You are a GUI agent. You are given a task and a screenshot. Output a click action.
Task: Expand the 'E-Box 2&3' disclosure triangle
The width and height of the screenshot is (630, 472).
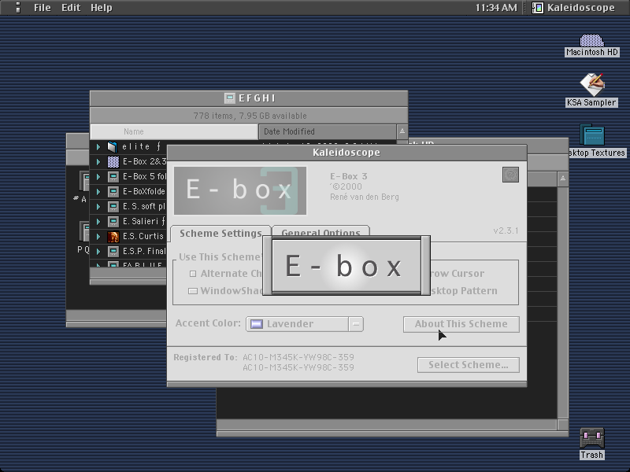(98, 162)
